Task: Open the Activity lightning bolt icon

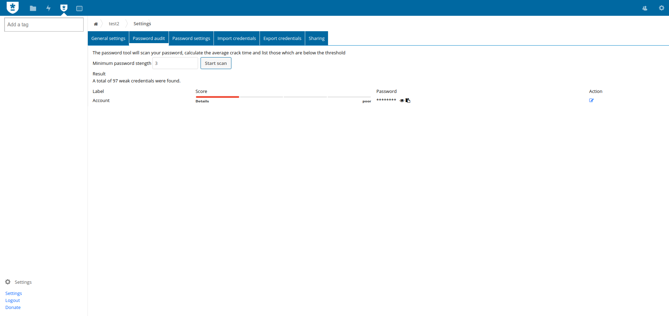Action: click(48, 8)
